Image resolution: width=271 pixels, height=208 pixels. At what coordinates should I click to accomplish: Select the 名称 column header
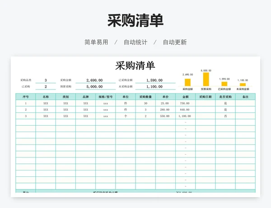46,97
